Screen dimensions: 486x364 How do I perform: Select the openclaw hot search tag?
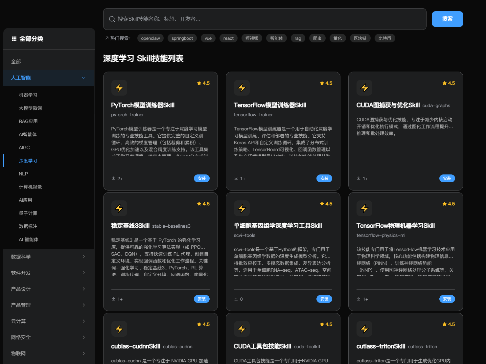point(150,38)
